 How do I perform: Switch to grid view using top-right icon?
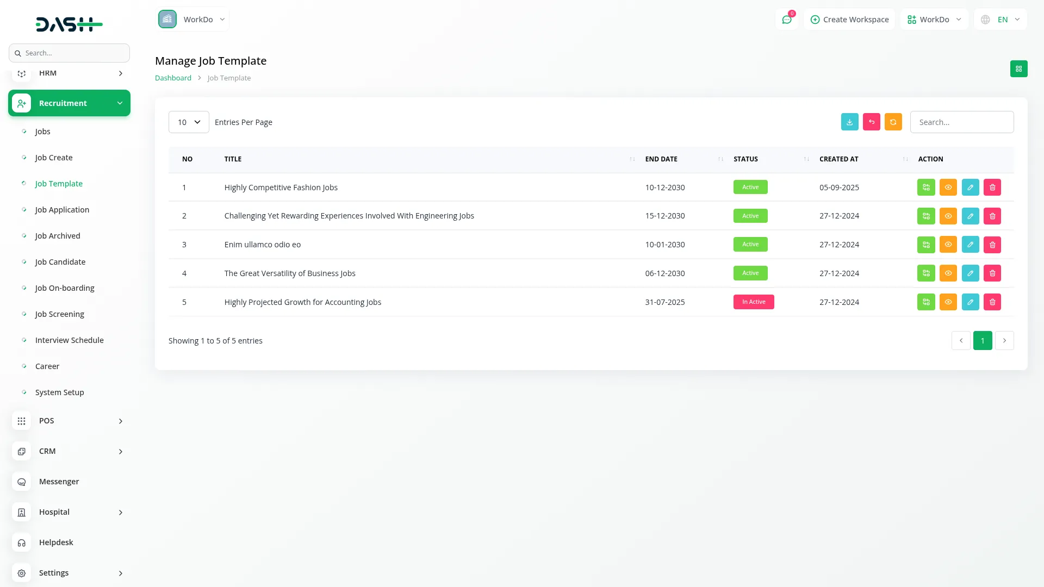[x=1018, y=69]
